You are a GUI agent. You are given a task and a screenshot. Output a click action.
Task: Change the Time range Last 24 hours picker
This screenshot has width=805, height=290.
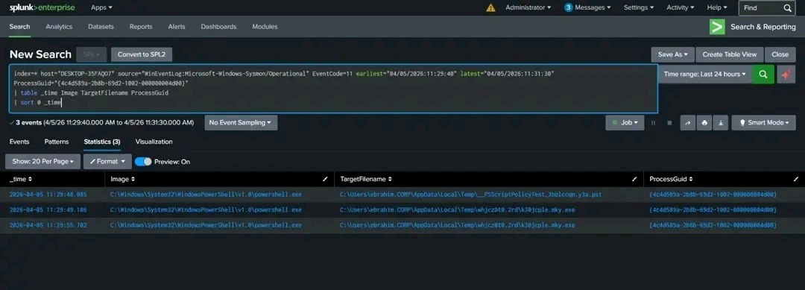[x=705, y=74]
